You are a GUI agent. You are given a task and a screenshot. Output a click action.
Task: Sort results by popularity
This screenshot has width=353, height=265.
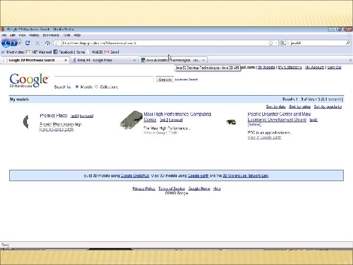tap(328, 106)
